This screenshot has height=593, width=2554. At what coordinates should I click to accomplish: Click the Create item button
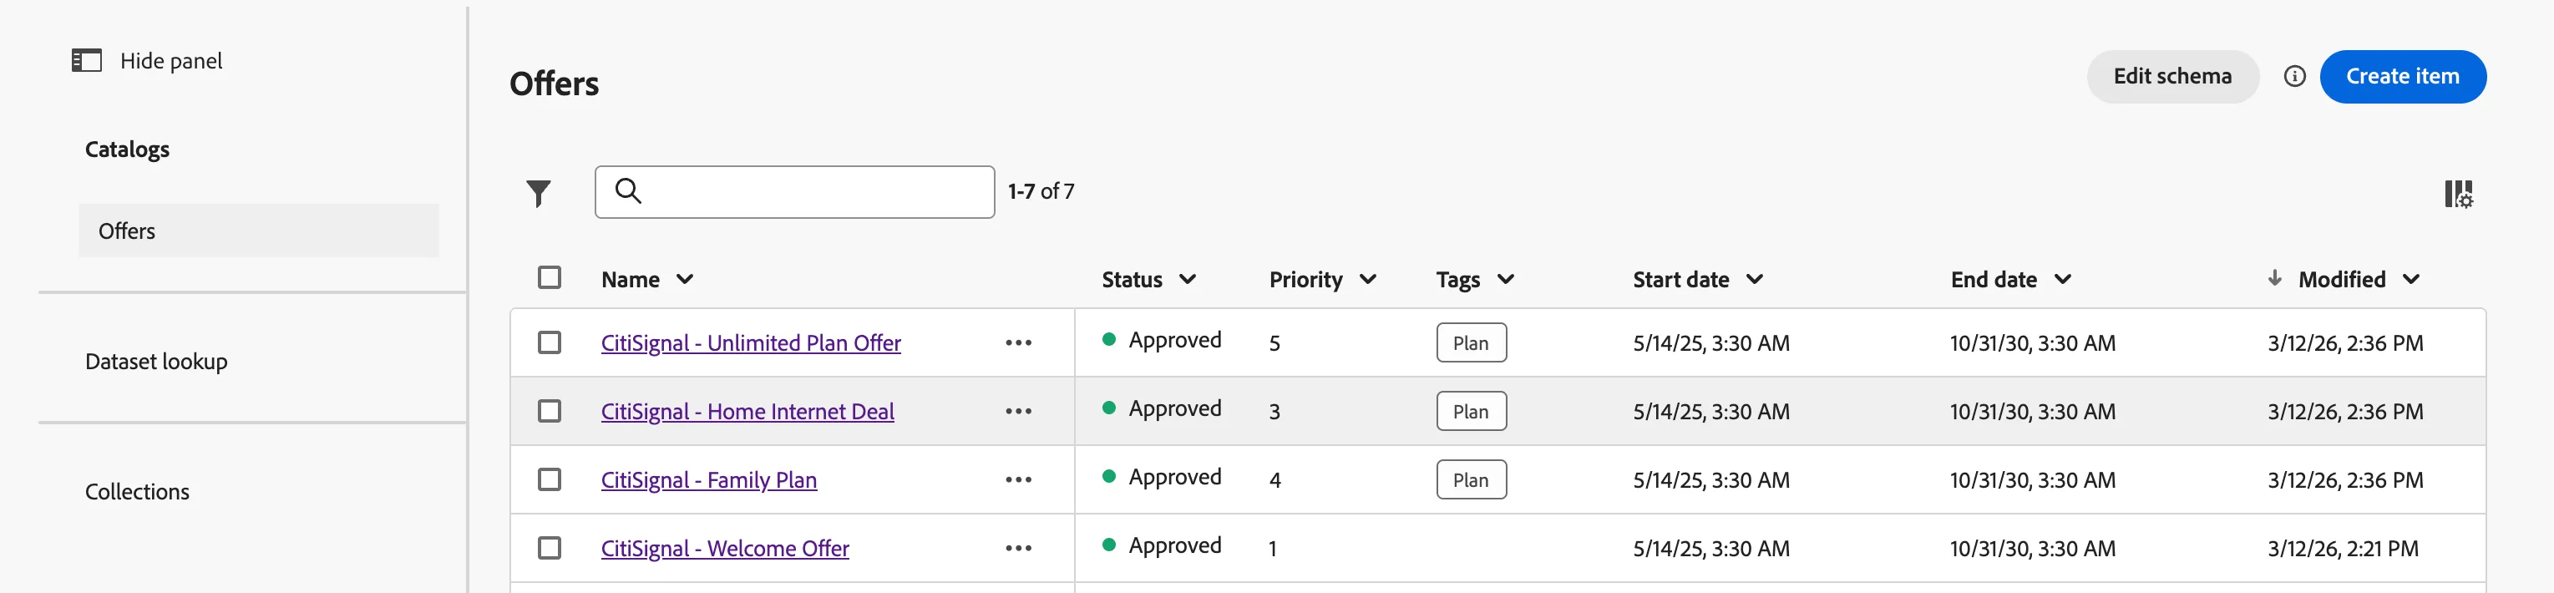2402,76
